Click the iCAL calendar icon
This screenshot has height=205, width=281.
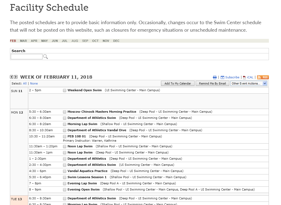coord(244,77)
